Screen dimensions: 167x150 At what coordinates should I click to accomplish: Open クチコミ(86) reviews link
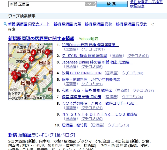(x=92, y=67)
